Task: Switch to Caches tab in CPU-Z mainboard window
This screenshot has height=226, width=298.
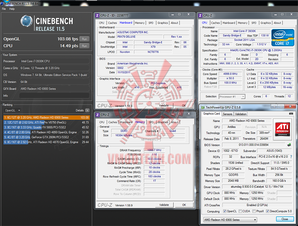Action: [112, 23]
